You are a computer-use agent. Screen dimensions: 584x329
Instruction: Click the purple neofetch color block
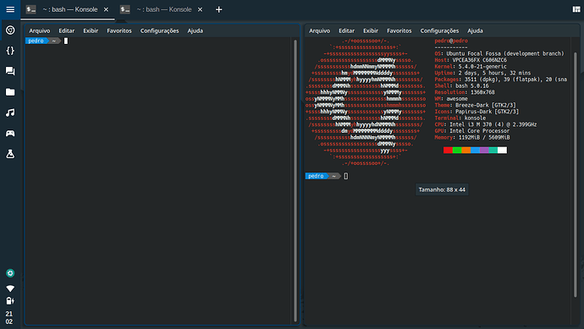click(x=484, y=150)
